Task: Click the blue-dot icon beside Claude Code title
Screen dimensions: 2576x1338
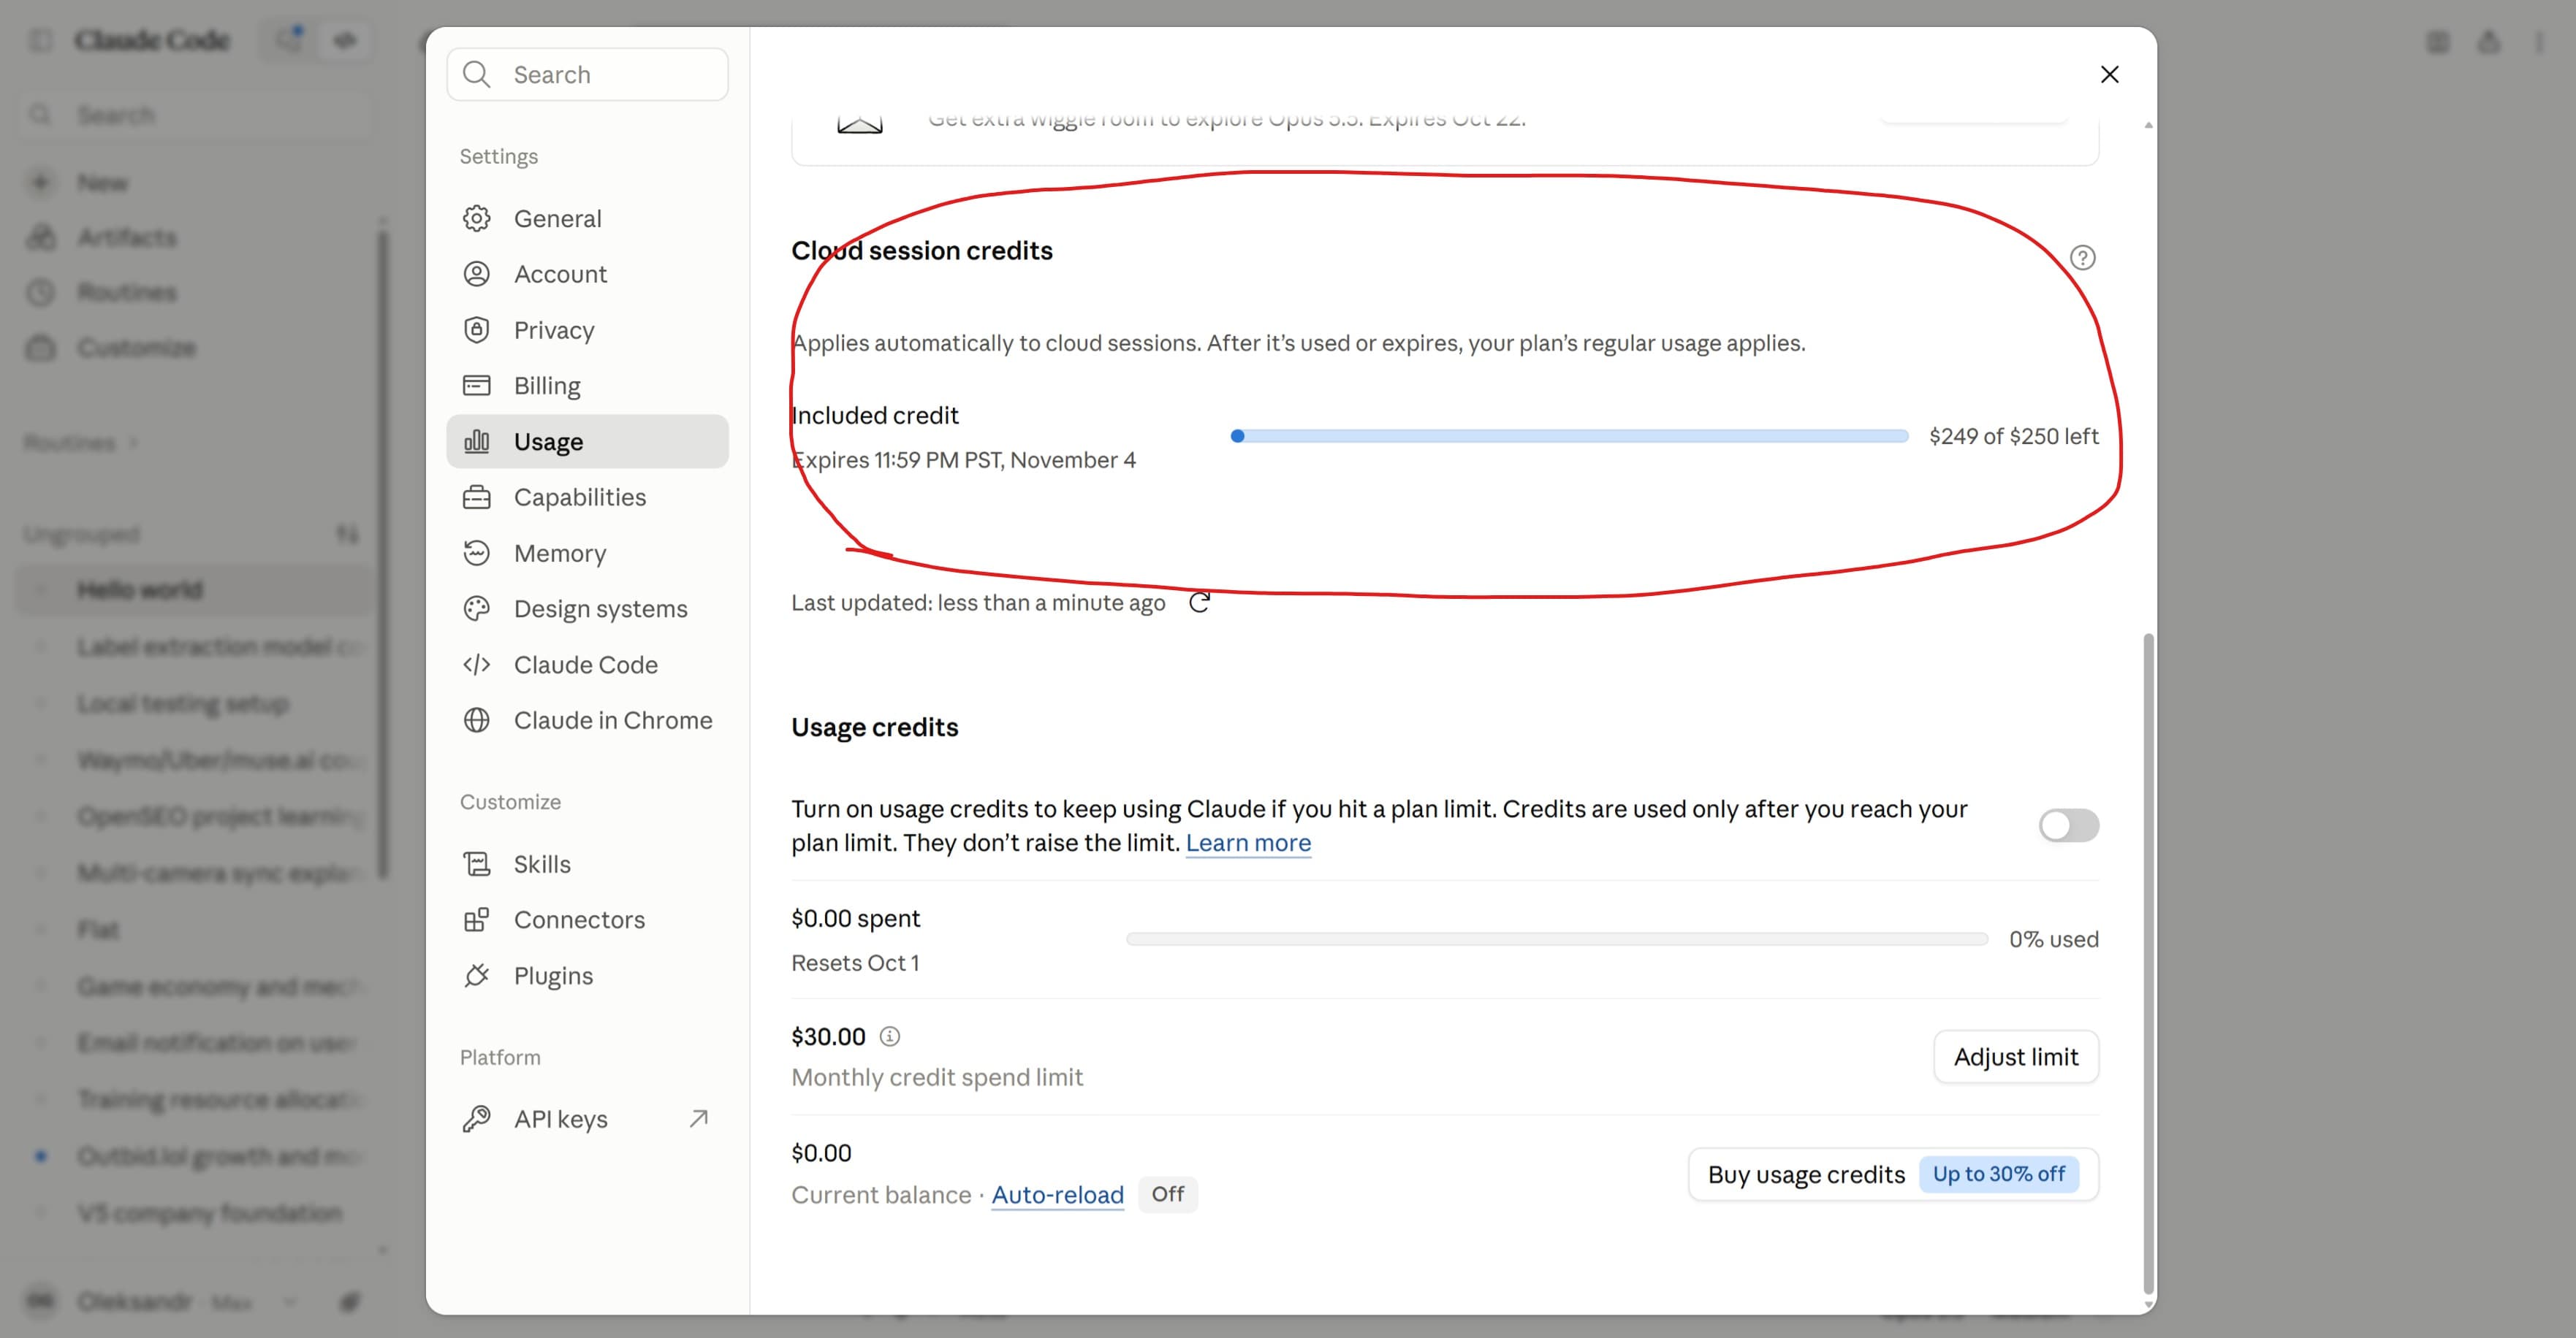Action: [290, 39]
